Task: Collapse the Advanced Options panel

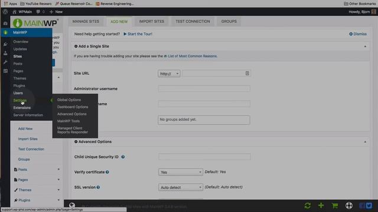Action: (x=365, y=142)
